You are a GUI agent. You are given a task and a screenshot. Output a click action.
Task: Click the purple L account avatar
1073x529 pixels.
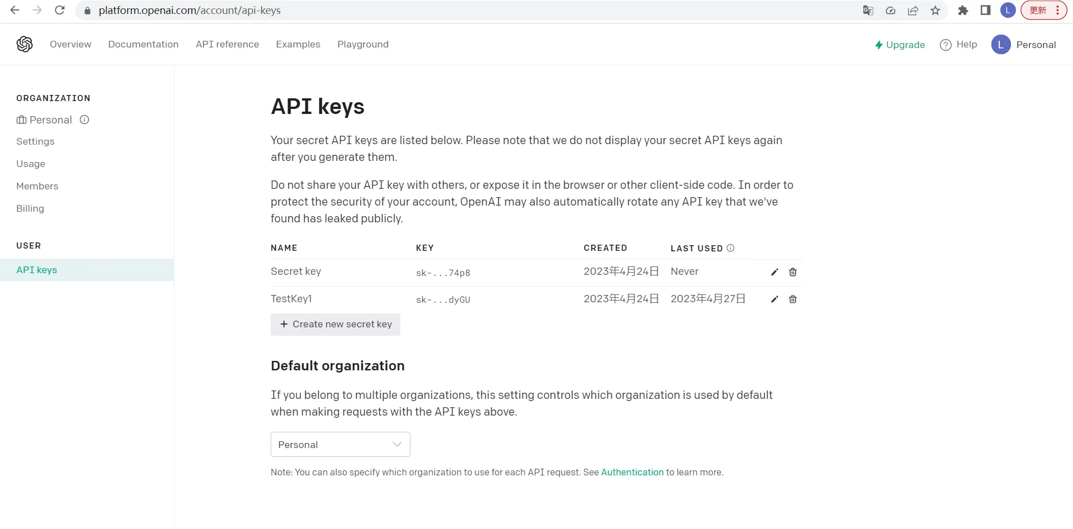pyautogui.click(x=1001, y=45)
